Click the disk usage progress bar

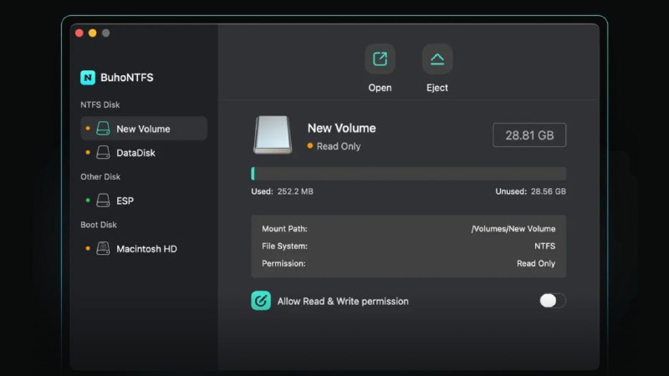408,174
